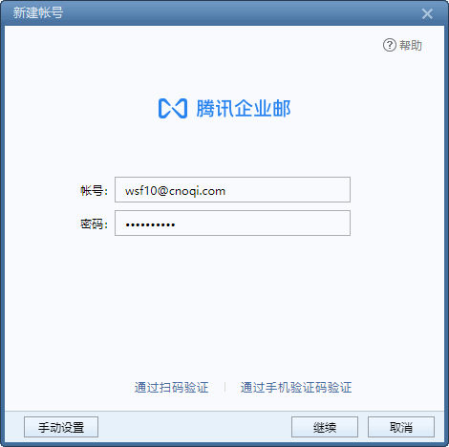Click the 继续 continue button
The width and height of the screenshot is (449, 447).
pos(325,427)
